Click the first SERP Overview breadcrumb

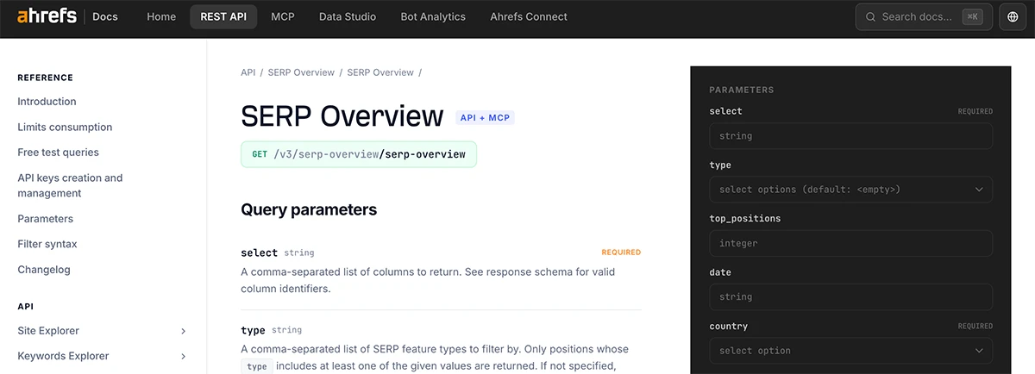tap(301, 72)
